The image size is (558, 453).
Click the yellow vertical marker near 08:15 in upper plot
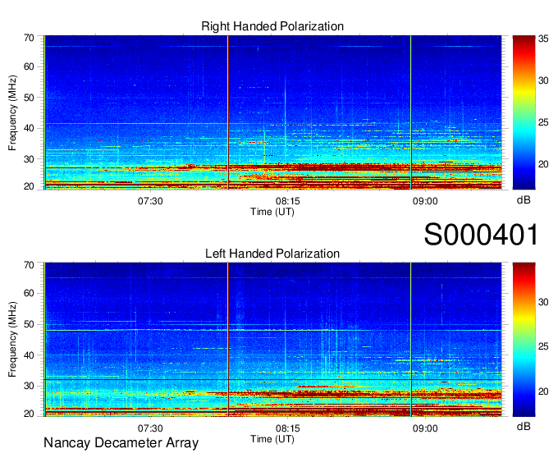tap(228, 112)
